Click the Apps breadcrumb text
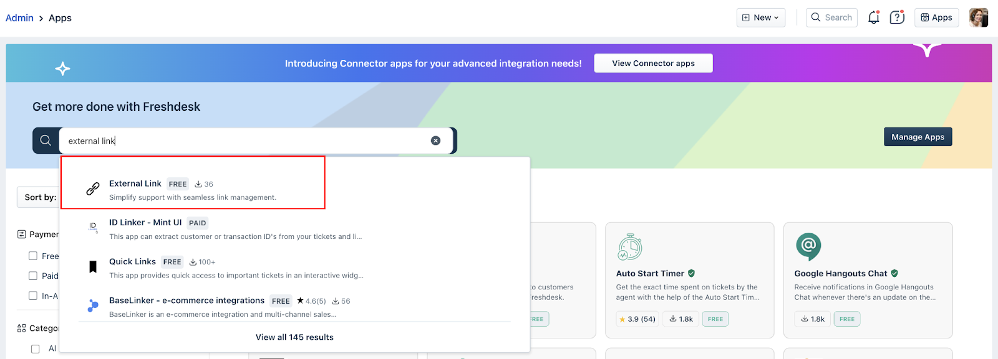 click(60, 18)
